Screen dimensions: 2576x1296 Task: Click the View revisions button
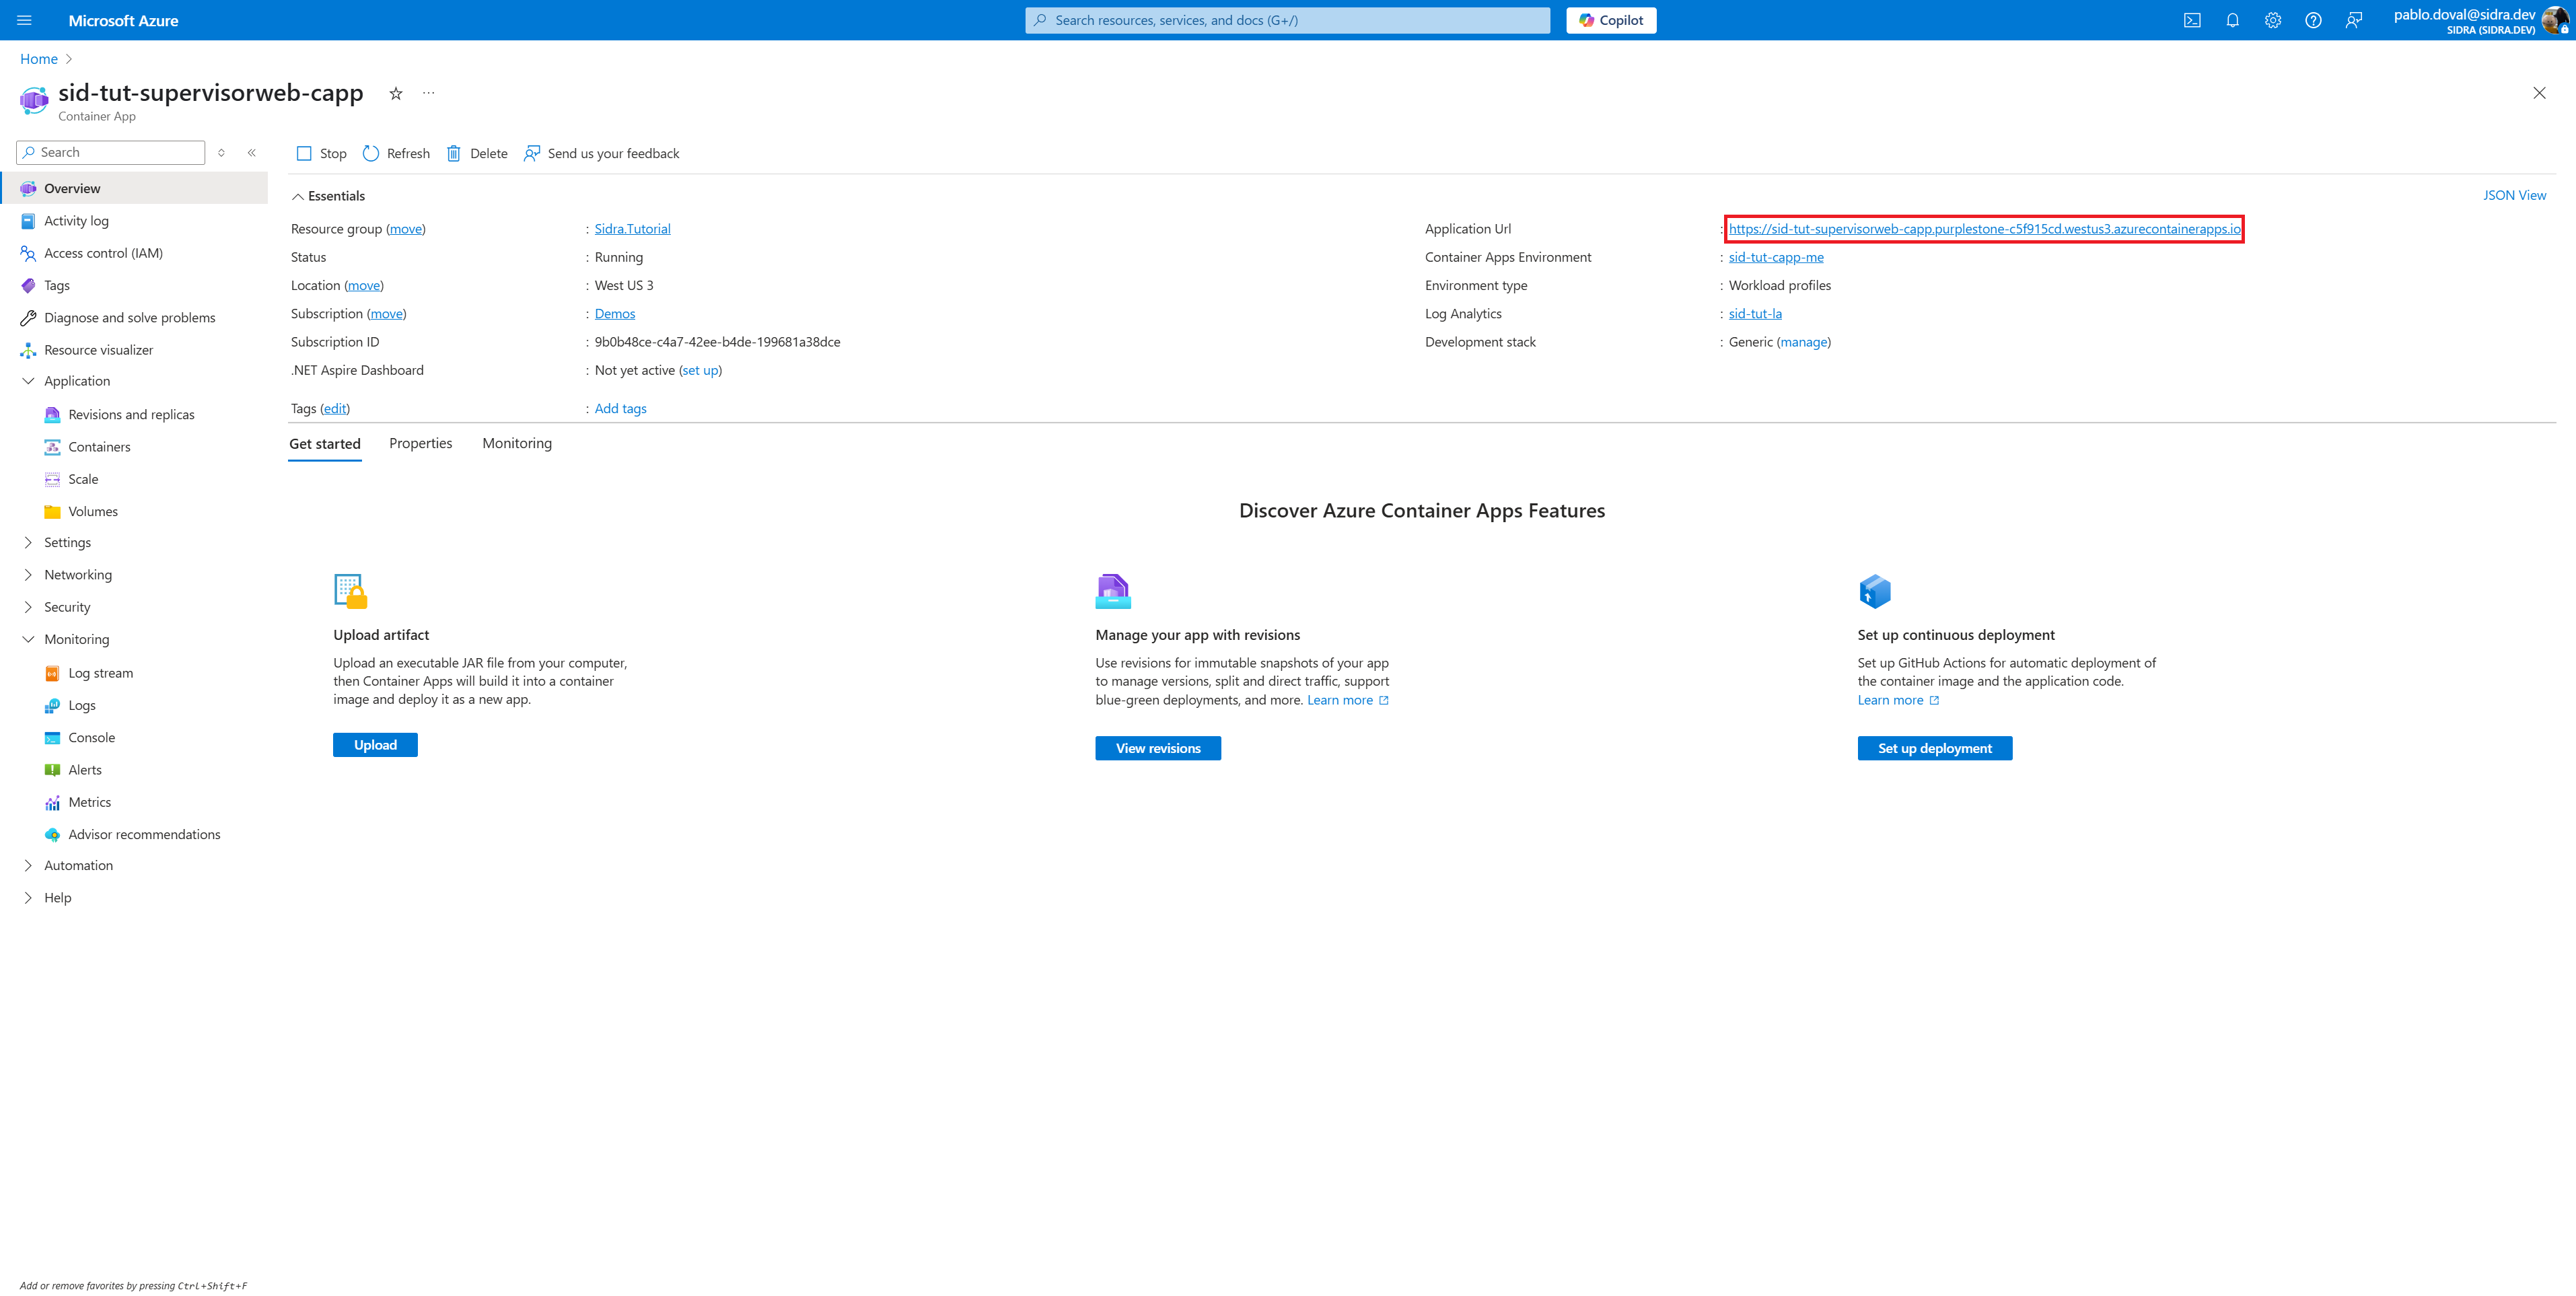pyautogui.click(x=1157, y=748)
